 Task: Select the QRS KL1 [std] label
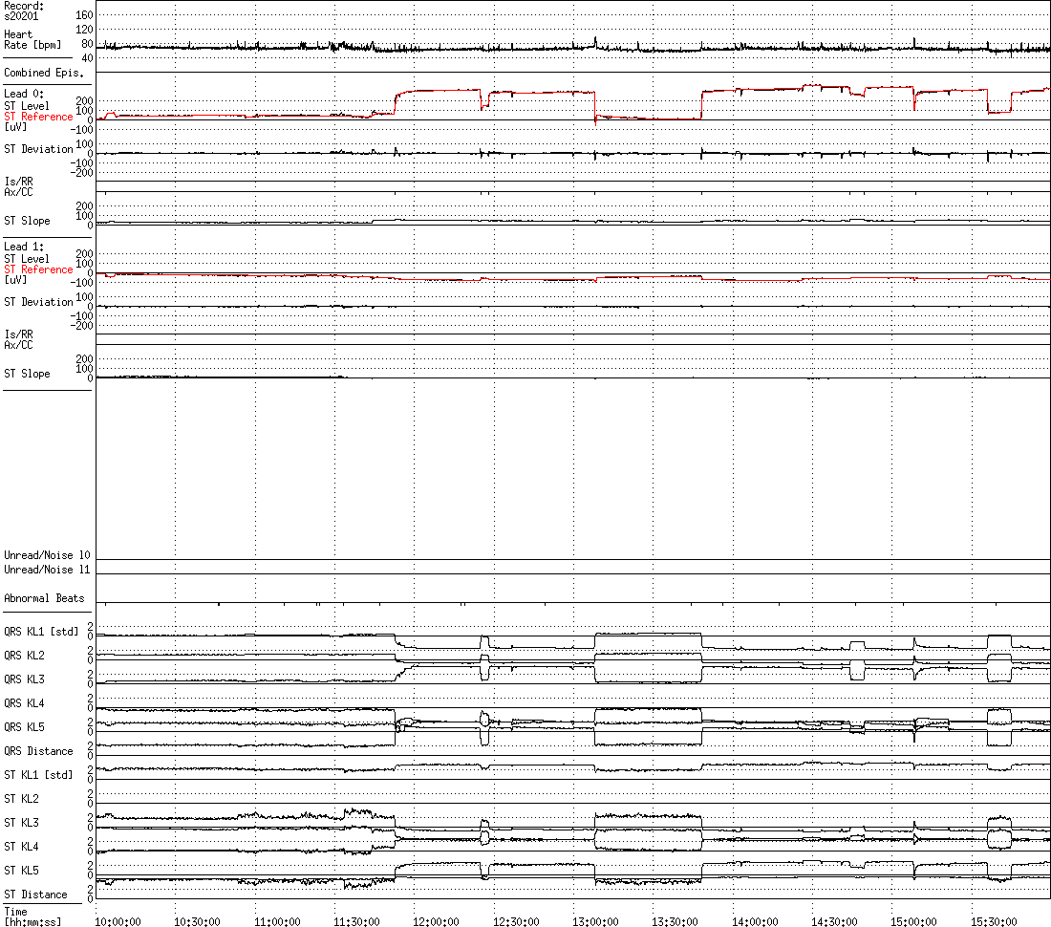41,631
